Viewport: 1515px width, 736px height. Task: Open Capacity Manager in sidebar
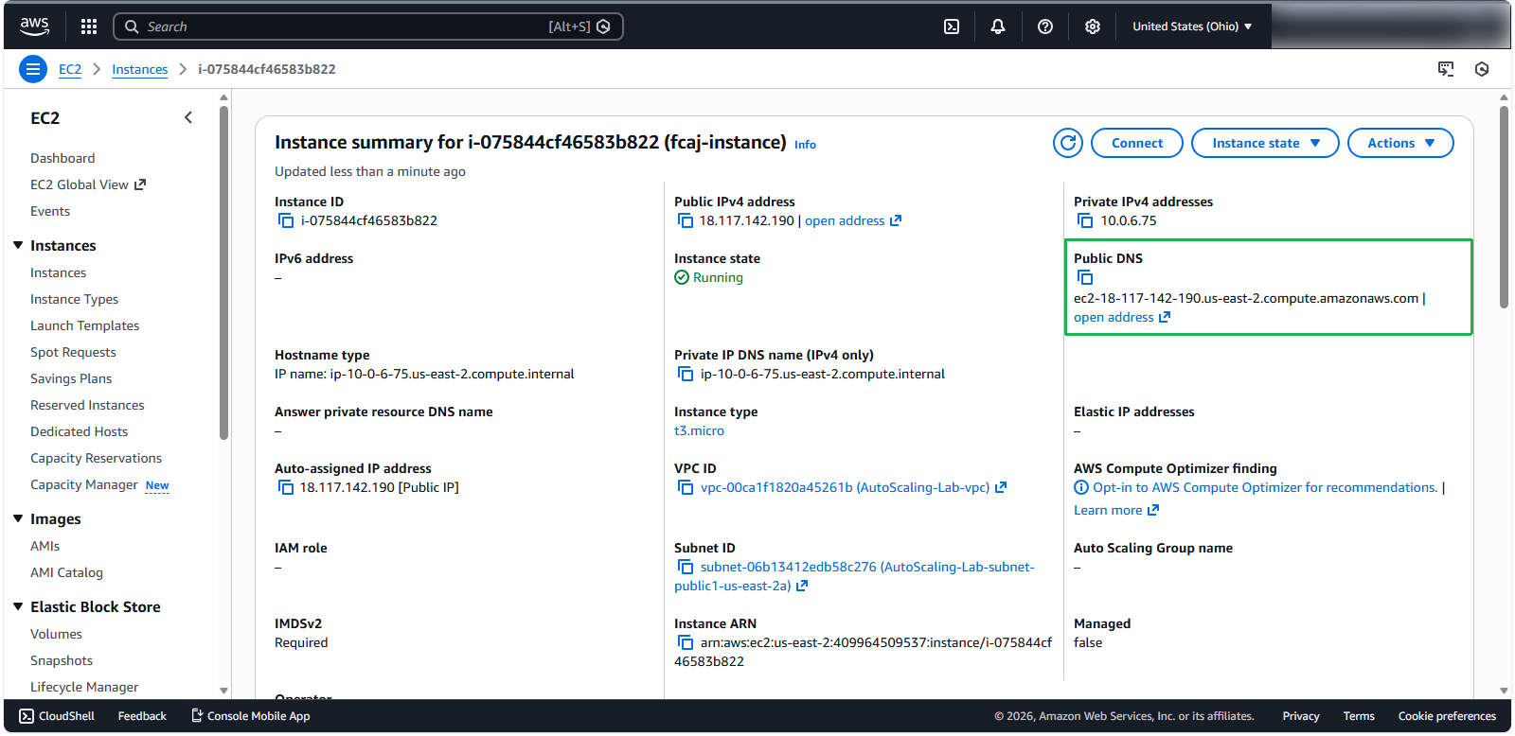coord(84,484)
